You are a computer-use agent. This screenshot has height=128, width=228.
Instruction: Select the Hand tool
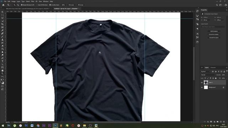click(2, 70)
